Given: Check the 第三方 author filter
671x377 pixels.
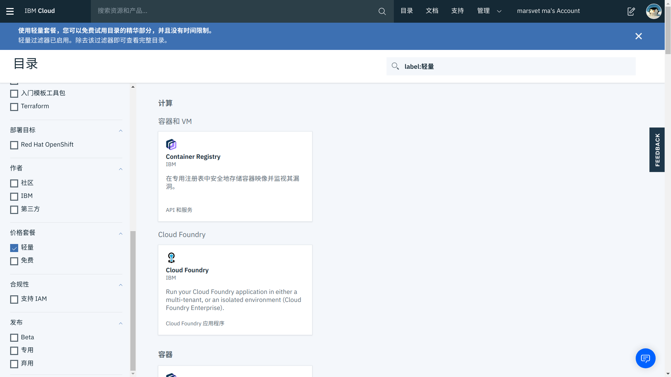Looking at the screenshot, I should coord(14,209).
